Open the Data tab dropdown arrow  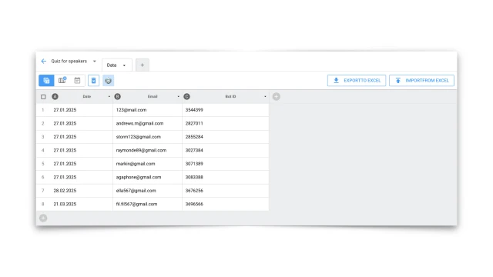[124, 65]
